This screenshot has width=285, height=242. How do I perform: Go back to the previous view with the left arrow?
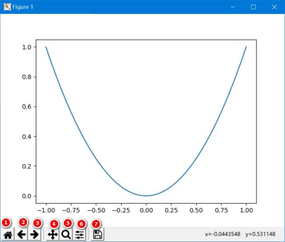(21, 235)
